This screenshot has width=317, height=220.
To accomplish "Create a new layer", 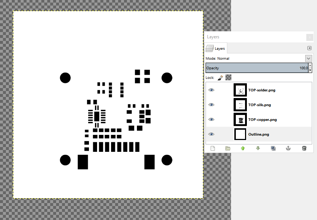I will 213,149.
